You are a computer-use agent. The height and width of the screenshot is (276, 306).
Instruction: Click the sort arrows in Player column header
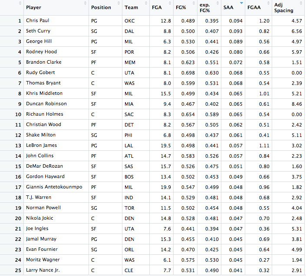coord(85,4)
